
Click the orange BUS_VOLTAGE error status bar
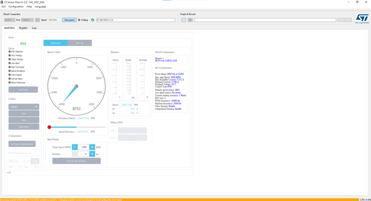(x=179, y=200)
